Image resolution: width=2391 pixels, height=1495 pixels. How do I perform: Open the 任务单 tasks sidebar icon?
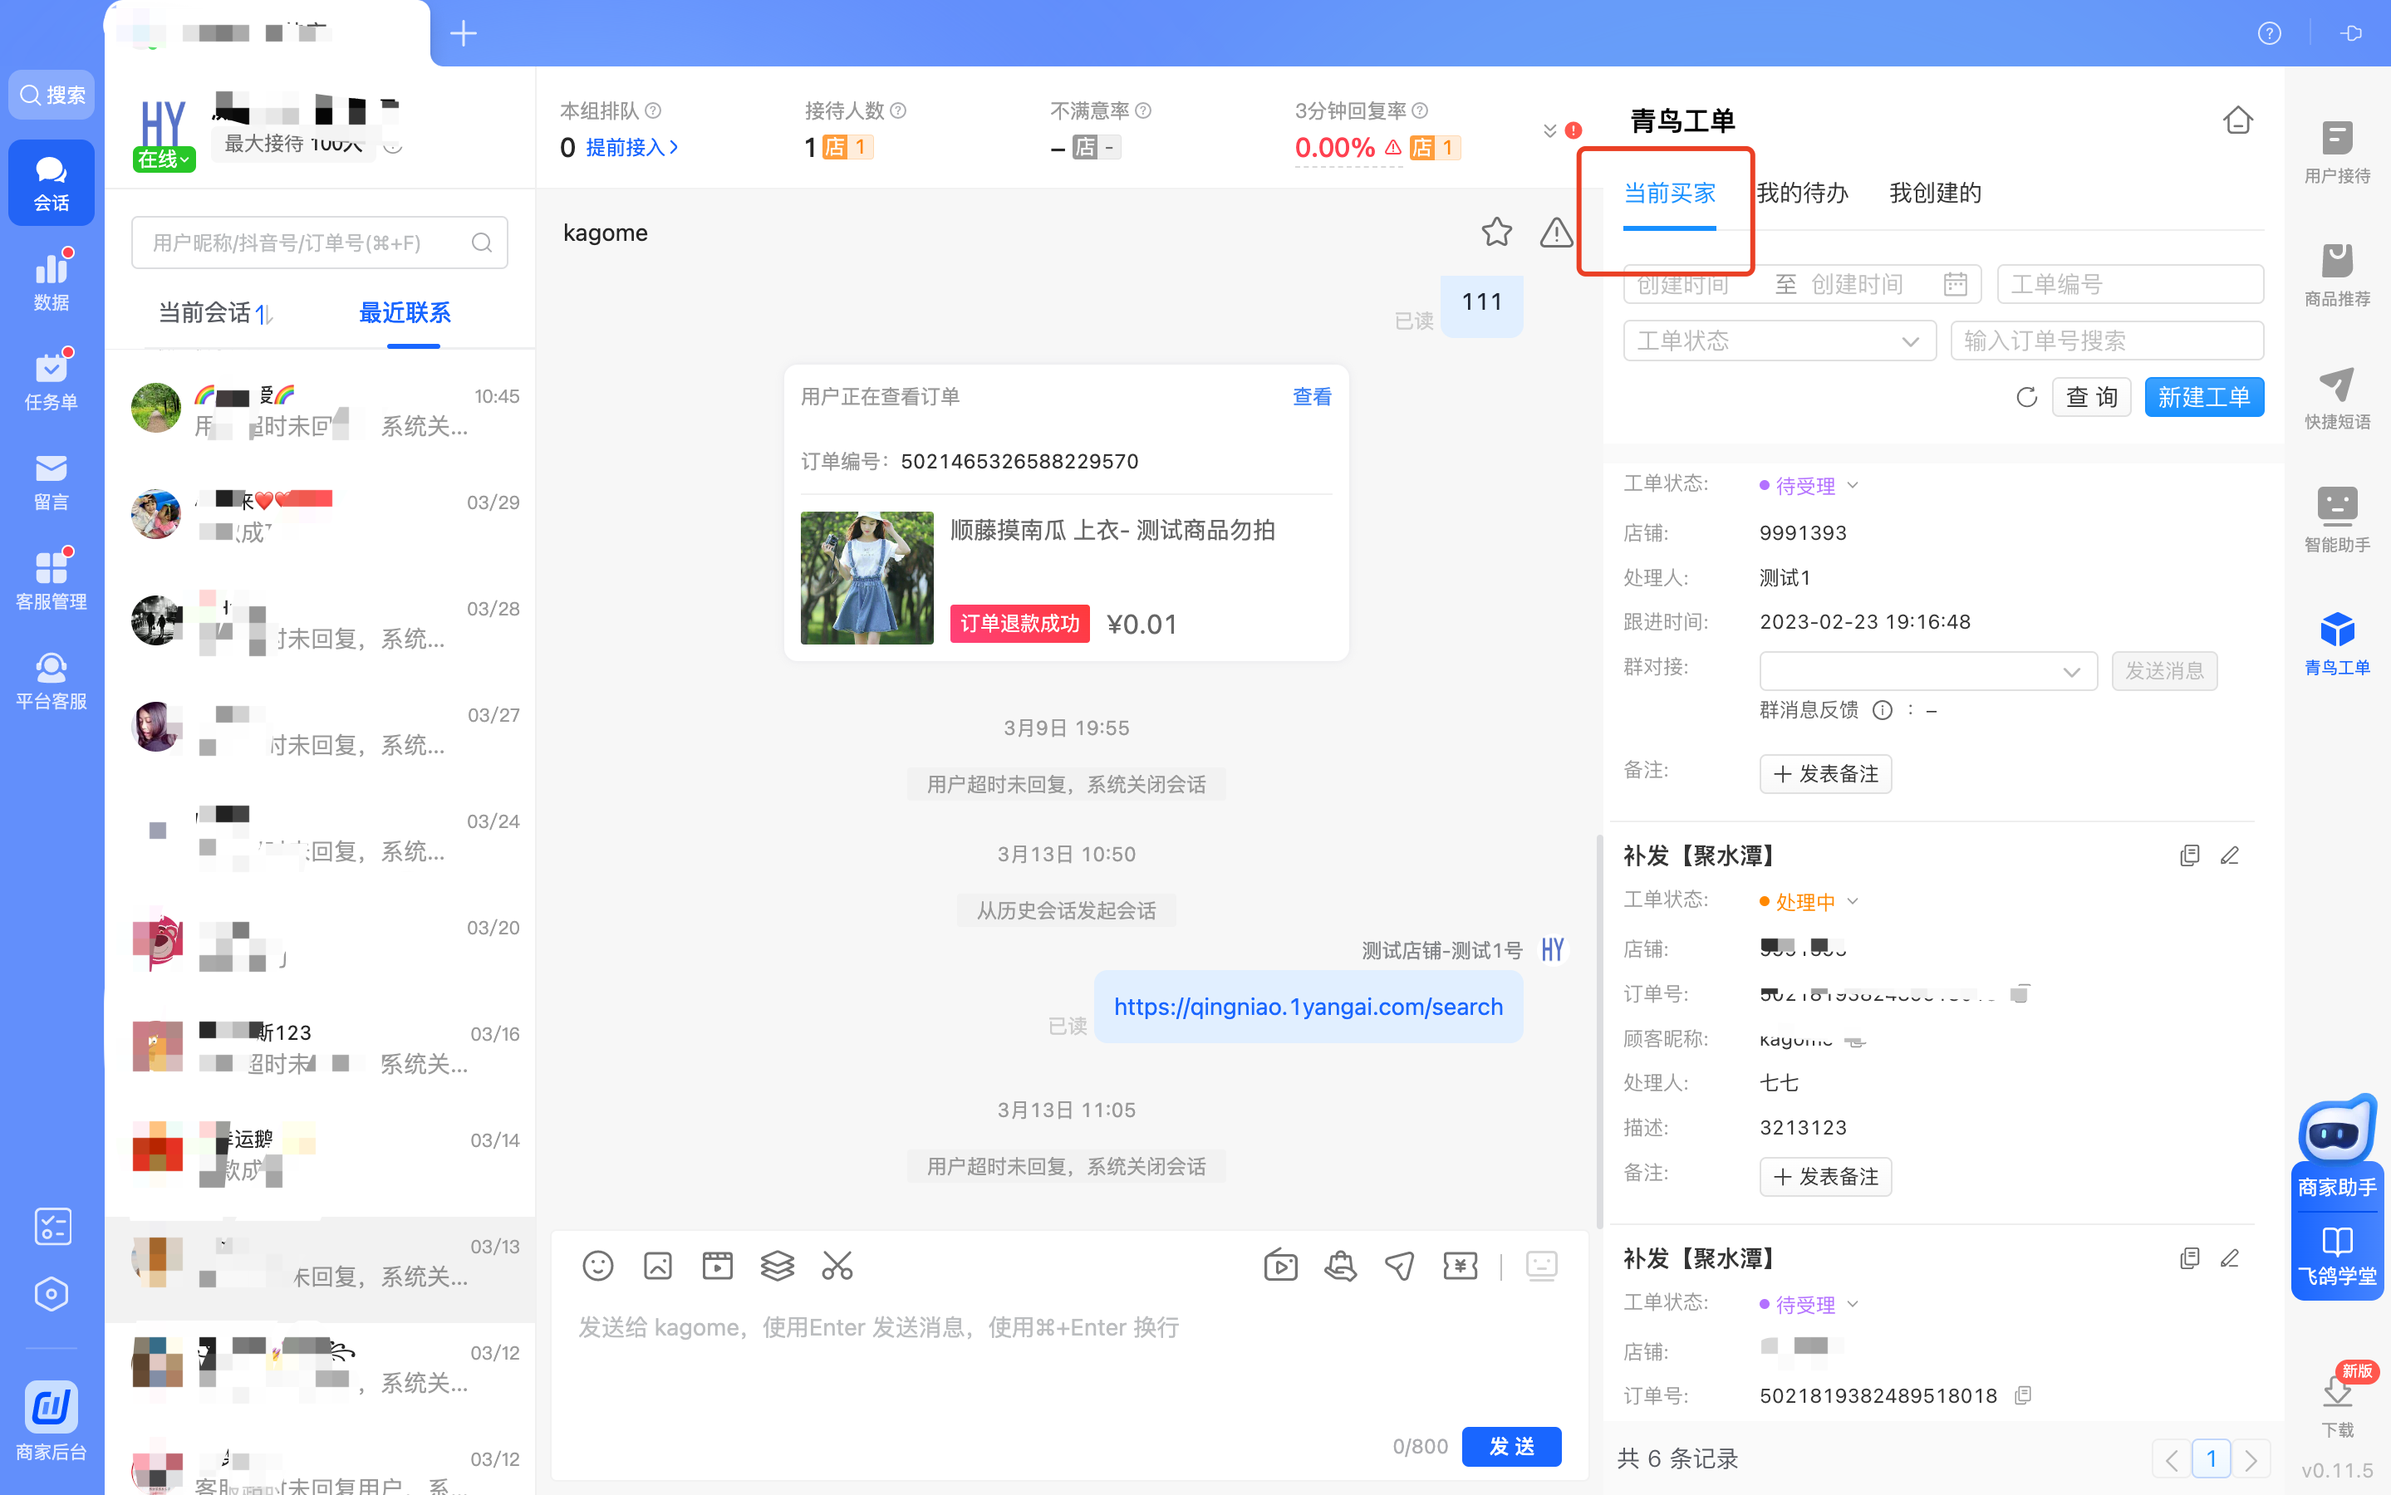[x=52, y=382]
